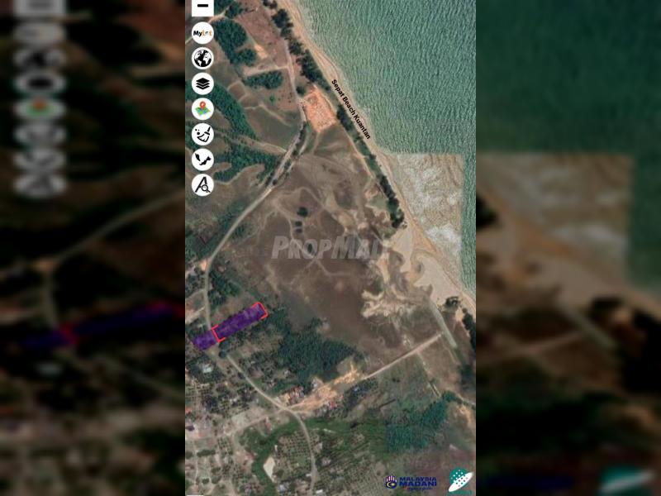The height and width of the screenshot is (496, 661).
Task: Select the map location pin icon
Action: tap(202, 109)
